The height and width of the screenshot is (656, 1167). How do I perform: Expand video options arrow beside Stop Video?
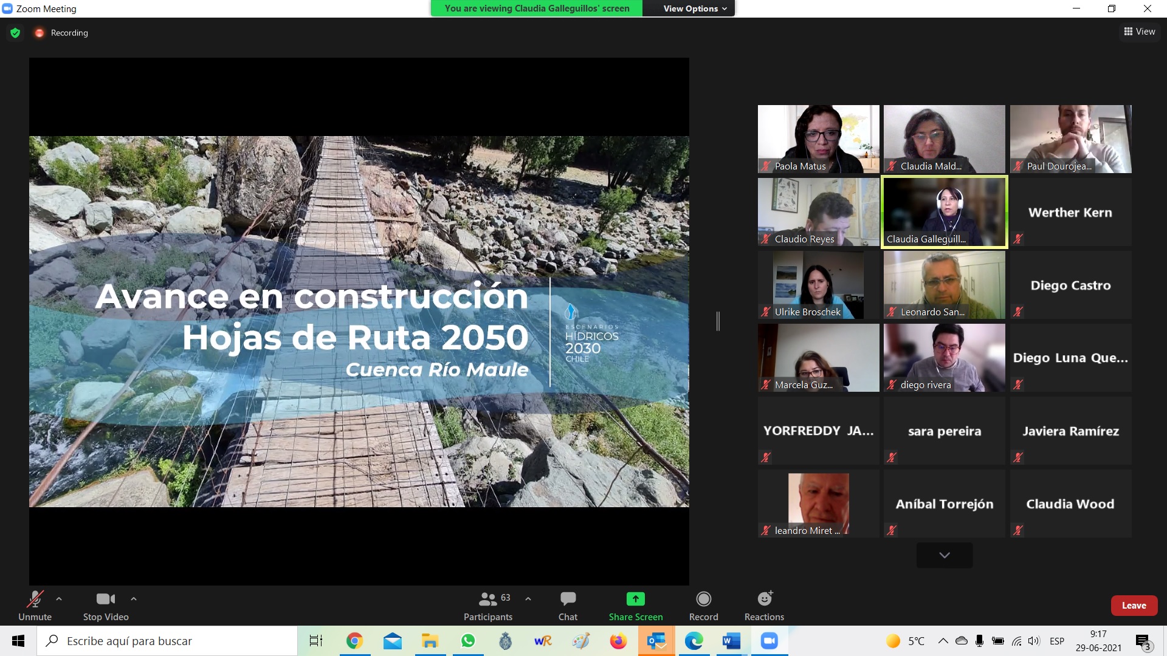134,599
